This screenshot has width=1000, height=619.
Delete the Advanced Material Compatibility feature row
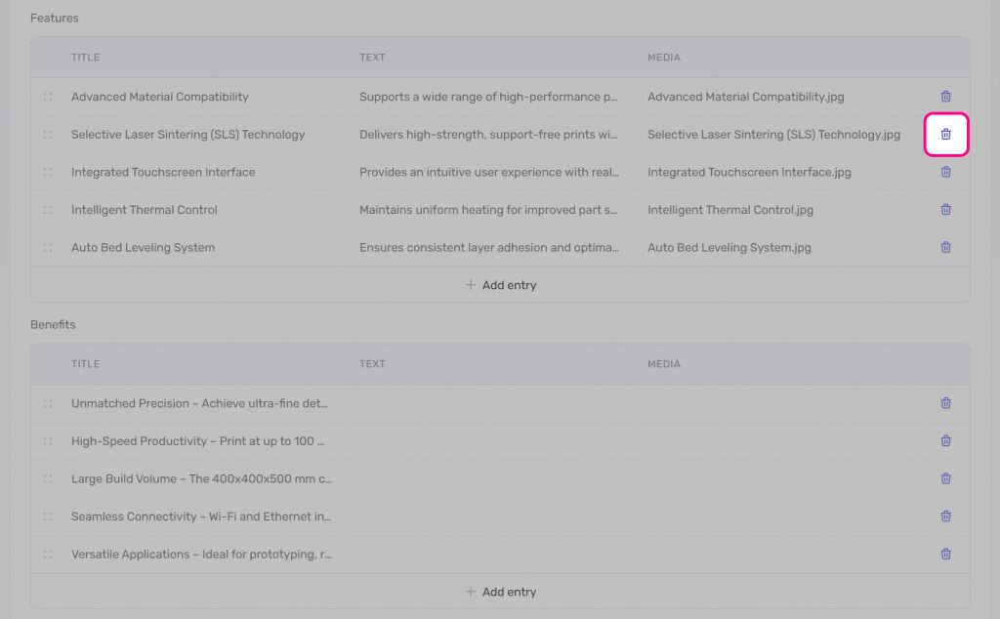tap(945, 97)
